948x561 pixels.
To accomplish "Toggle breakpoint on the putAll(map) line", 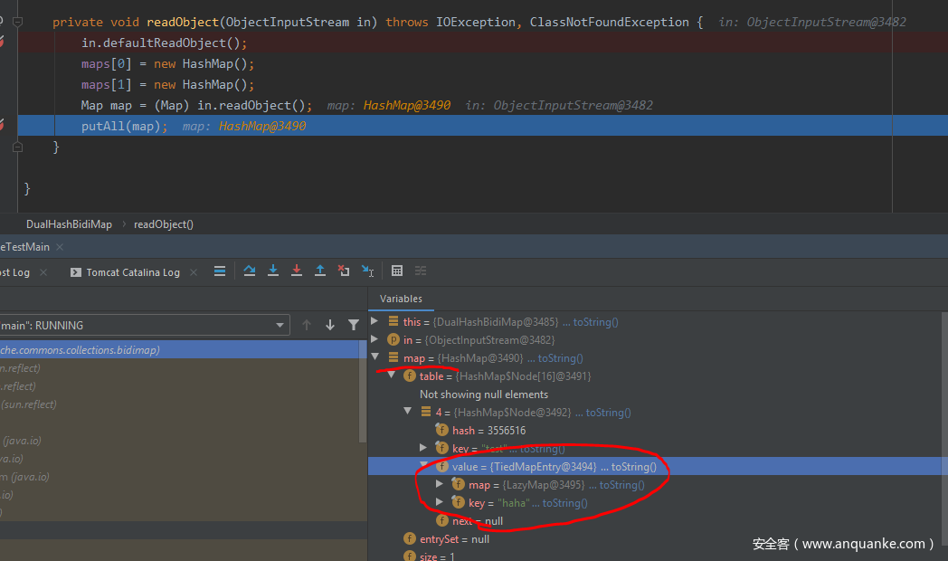I will click(x=3, y=126).
